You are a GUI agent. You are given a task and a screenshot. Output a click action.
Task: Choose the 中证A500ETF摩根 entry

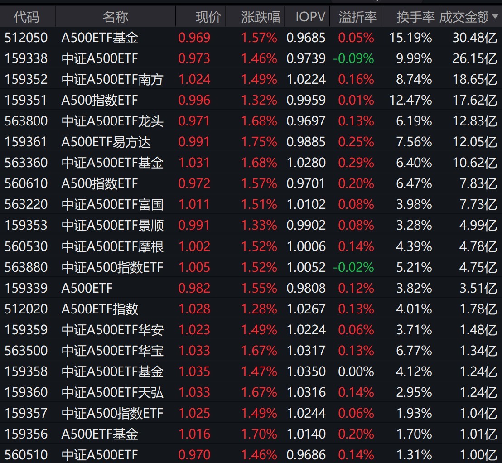112,246
